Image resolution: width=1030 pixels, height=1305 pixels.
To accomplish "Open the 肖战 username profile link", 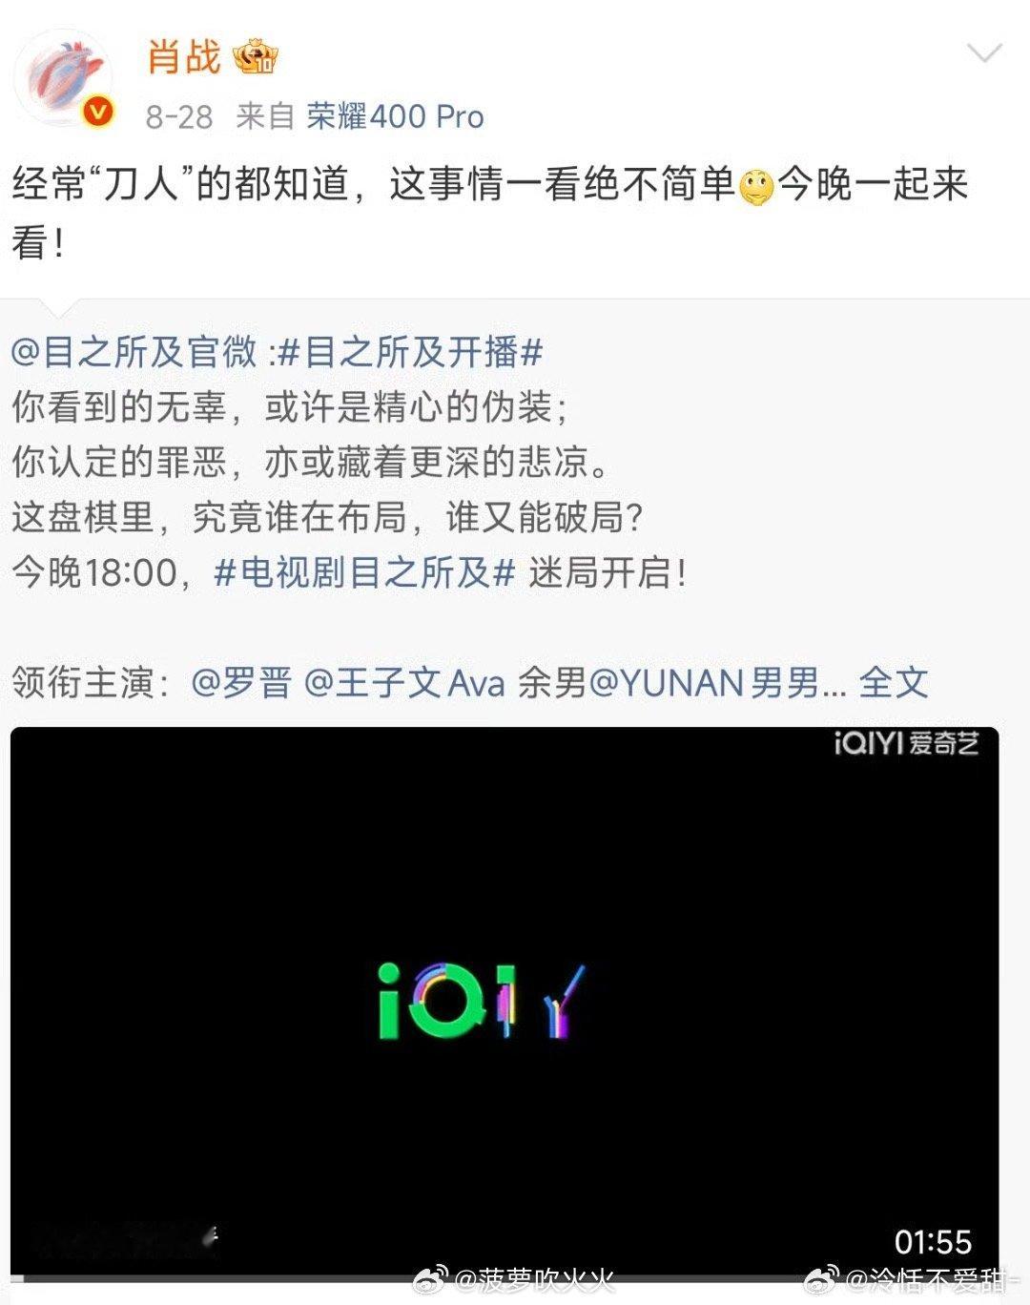I will (x=184, y=57).
